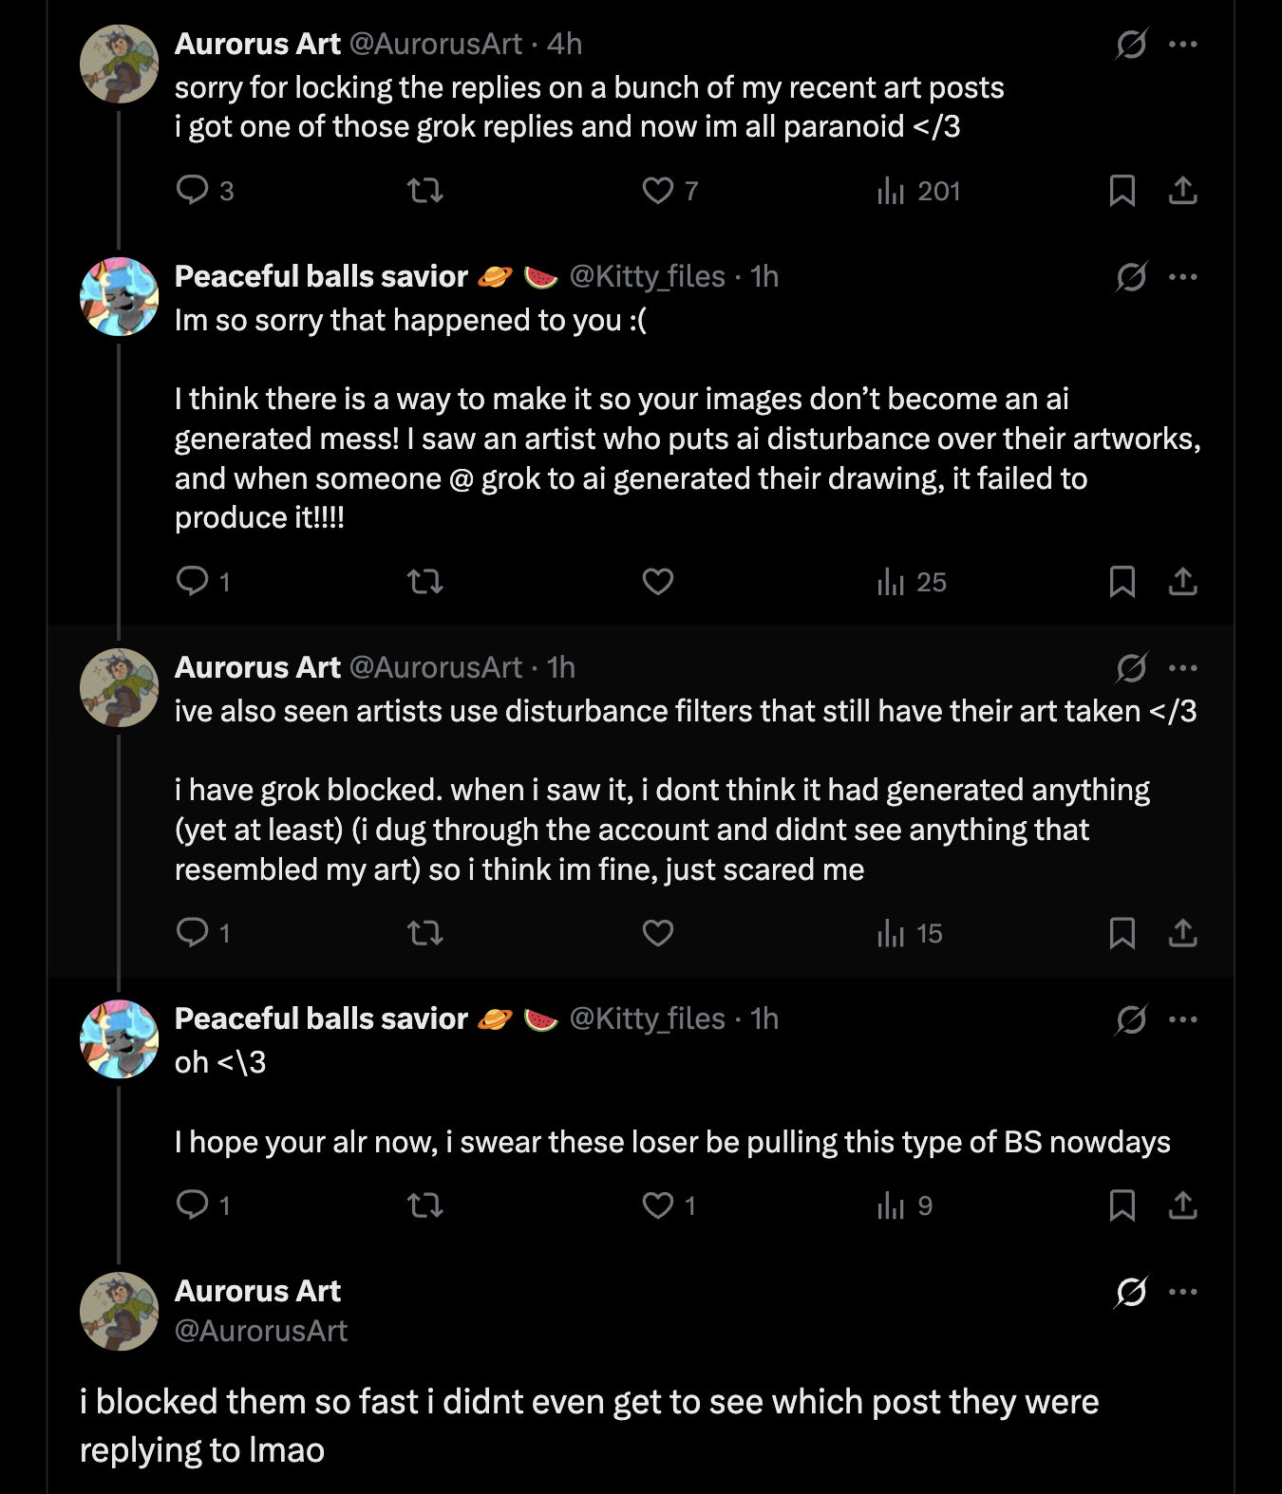This screenshot has width=1282, height=1494.
Task: Open the @Kitty_files handle in the last reply
Action: pyautogui.click(x=647, y=1018)
